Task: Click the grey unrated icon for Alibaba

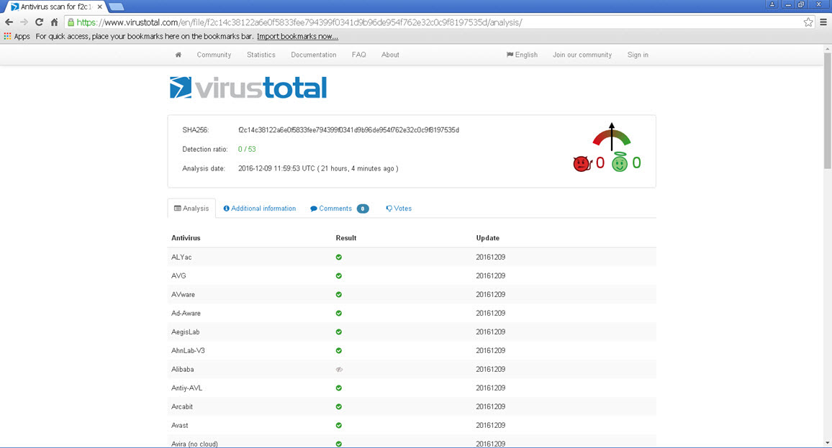Action: [339, 370]
